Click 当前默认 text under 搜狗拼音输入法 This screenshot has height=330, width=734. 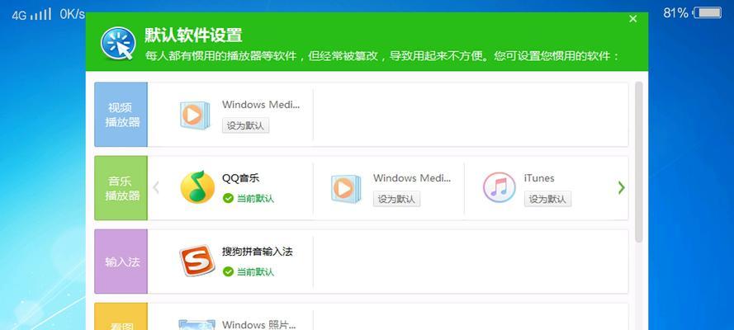click(x=256, y=271)
